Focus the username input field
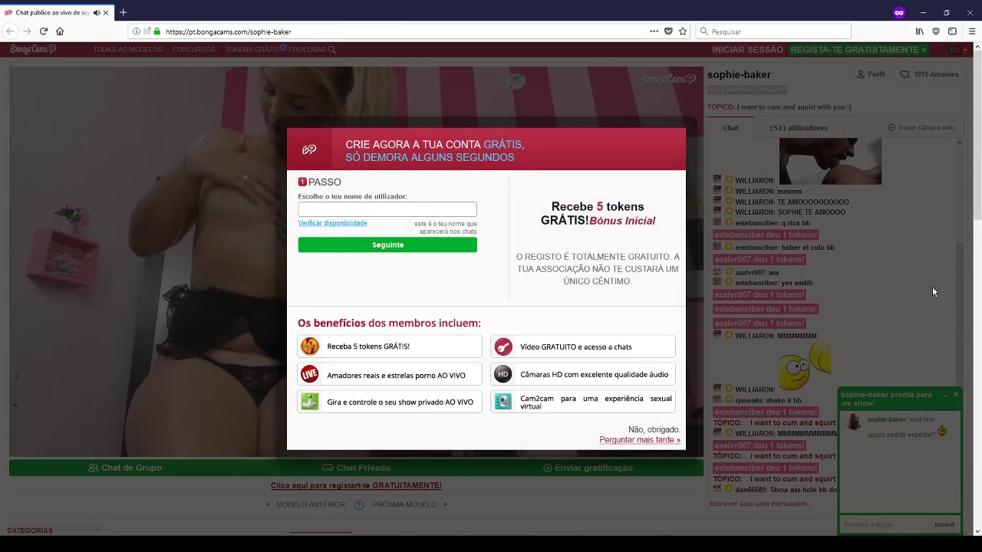982x552 pixels. [x=387, y=209]
